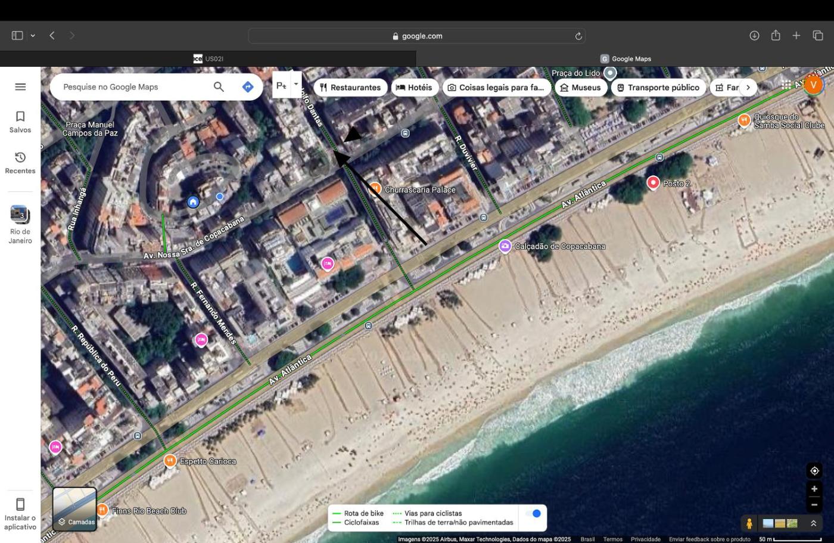Image resolution: width=834 pixels, height=543 pixels.
Task: Click the search magnifier icon
Action: pyautogui.click(x=219, y=87)
